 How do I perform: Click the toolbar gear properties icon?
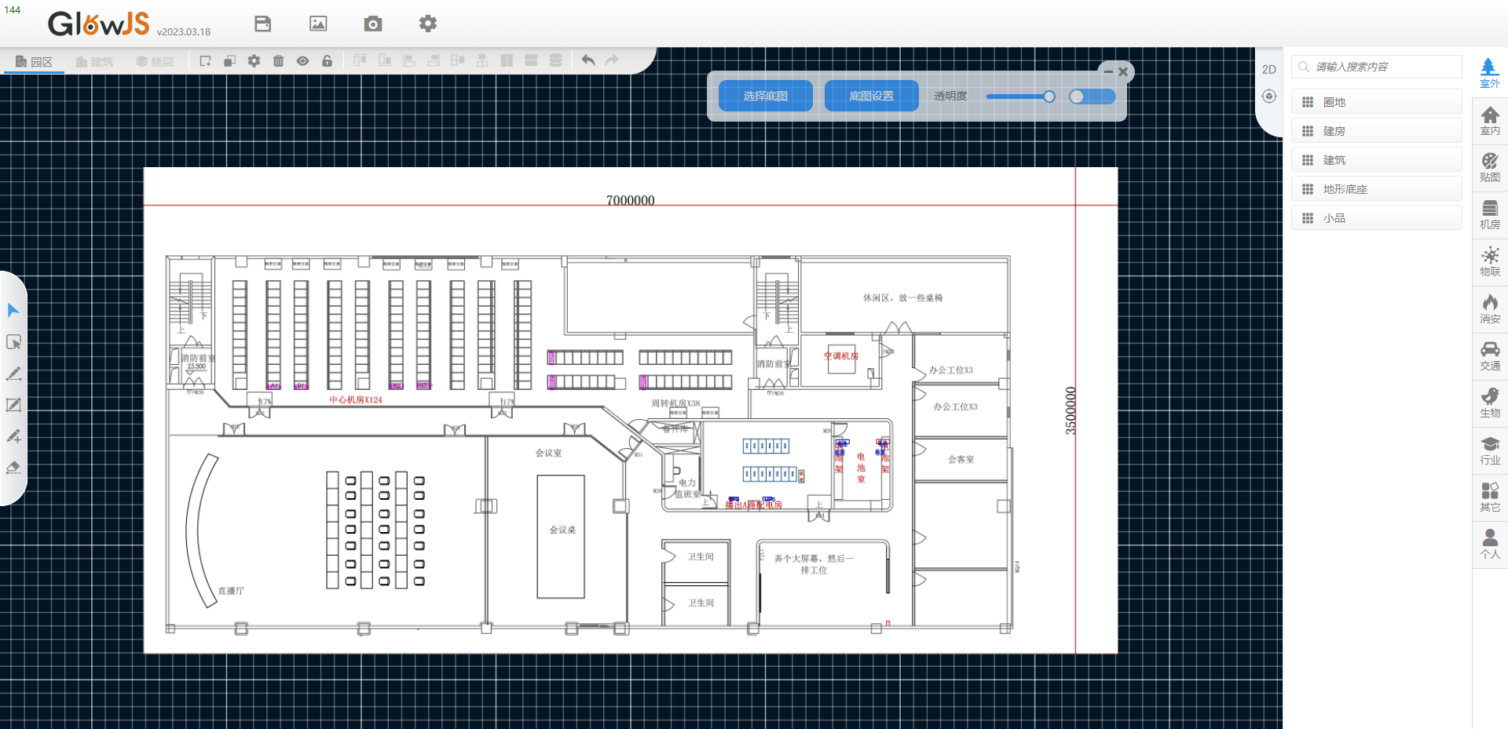(254, 60)
